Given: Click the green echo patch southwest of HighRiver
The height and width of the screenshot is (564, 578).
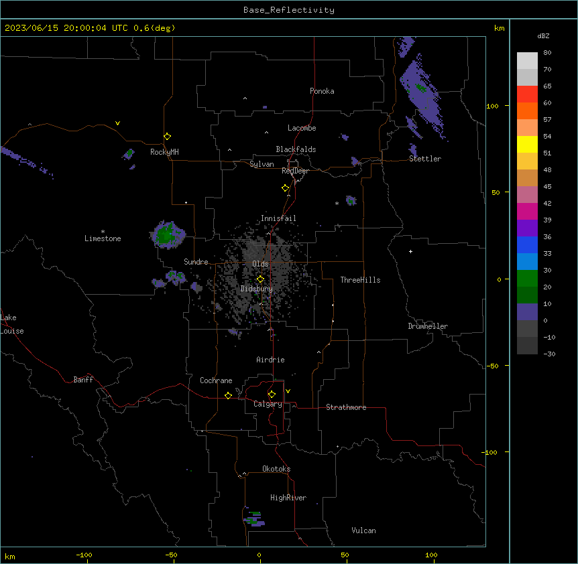Looking at the screenshot, I should point(254,518).
